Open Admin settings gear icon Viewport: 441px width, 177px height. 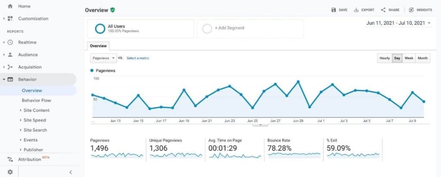pyautogui.click(x=10, y=172)
